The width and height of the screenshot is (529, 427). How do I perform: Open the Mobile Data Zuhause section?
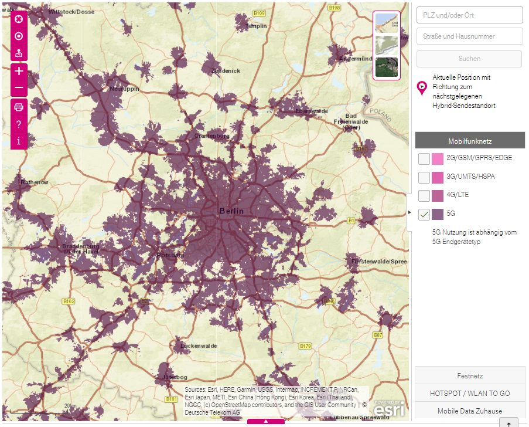click(469, 411)
